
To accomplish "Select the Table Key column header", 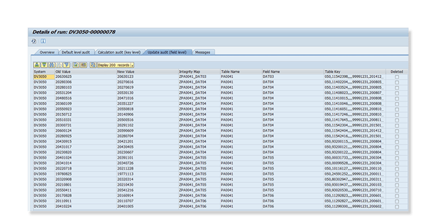I will [x=355, y=71].
